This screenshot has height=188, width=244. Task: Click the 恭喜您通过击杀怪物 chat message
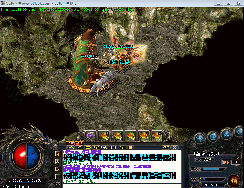(107, 167)
